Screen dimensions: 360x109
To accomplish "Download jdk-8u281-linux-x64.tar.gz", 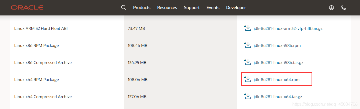I will click(278, 96).
